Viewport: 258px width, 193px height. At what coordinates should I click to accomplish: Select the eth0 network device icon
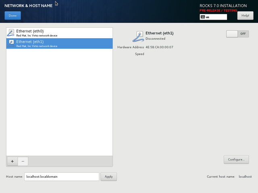coord(11,33)
